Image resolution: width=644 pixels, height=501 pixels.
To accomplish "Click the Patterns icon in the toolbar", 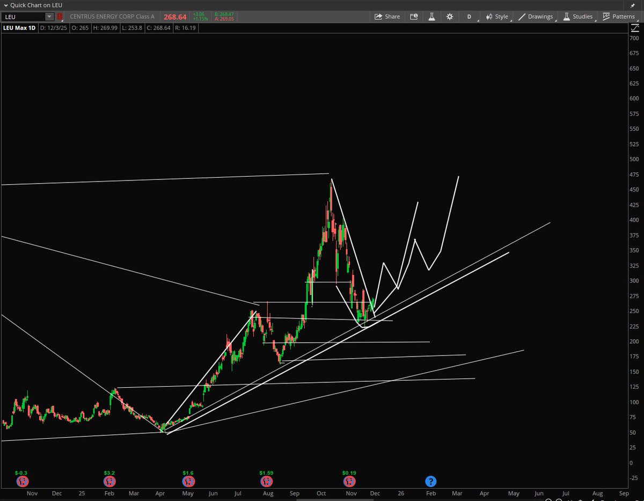I will tap(606, 17).
